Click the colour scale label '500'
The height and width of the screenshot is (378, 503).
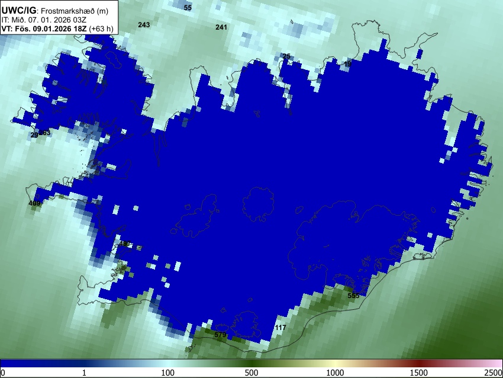[x=251, y=373]
